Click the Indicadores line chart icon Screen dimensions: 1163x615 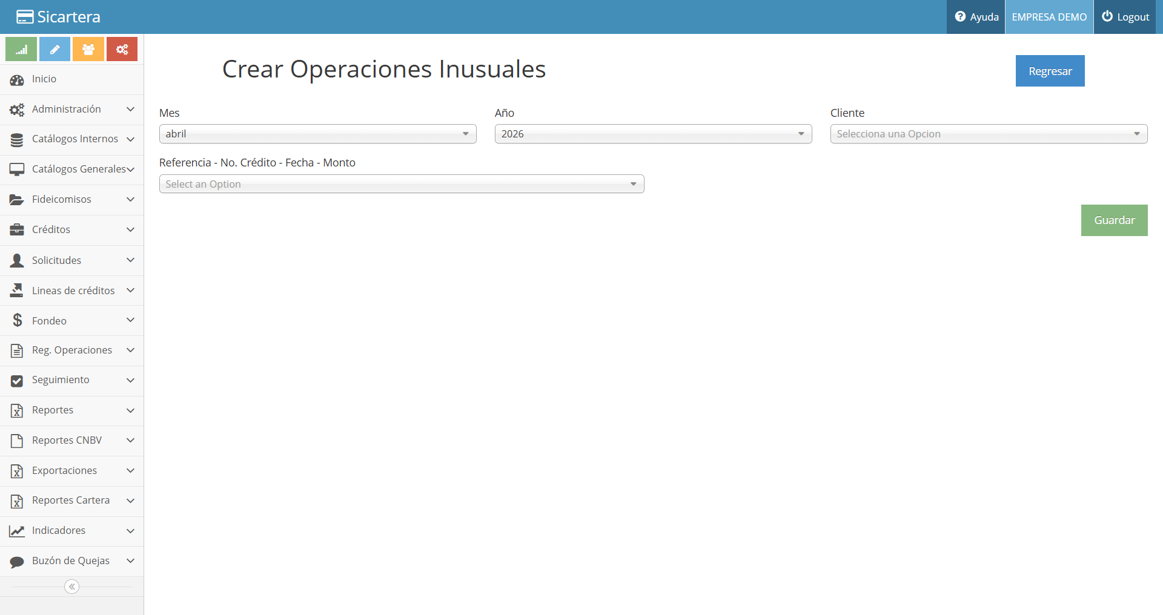[x=17, y=531]
